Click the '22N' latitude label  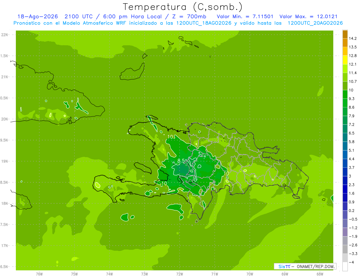pos(5,34)
